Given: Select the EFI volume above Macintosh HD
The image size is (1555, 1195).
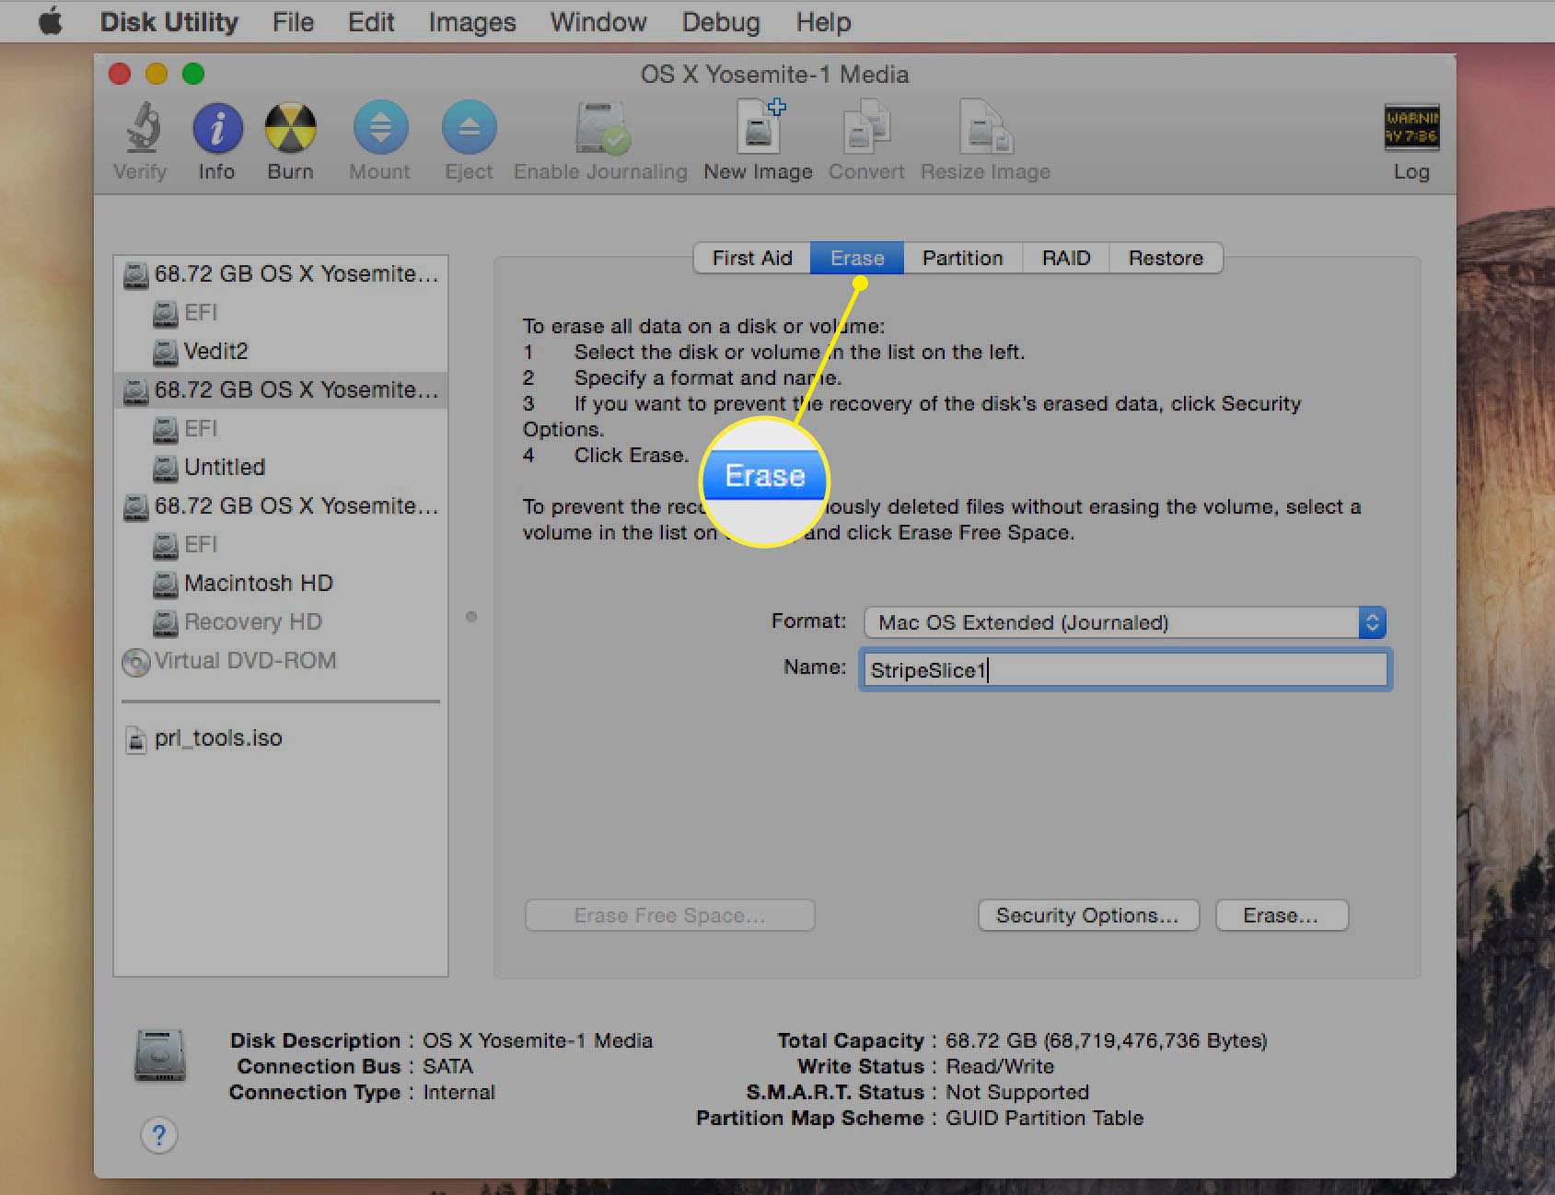Looking at the screenshot, I should [281, 545].
